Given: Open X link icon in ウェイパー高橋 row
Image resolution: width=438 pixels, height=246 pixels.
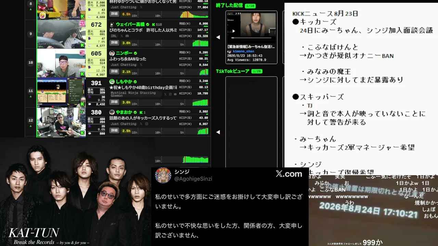Looking at the screenshot, I should coord(122,36).
